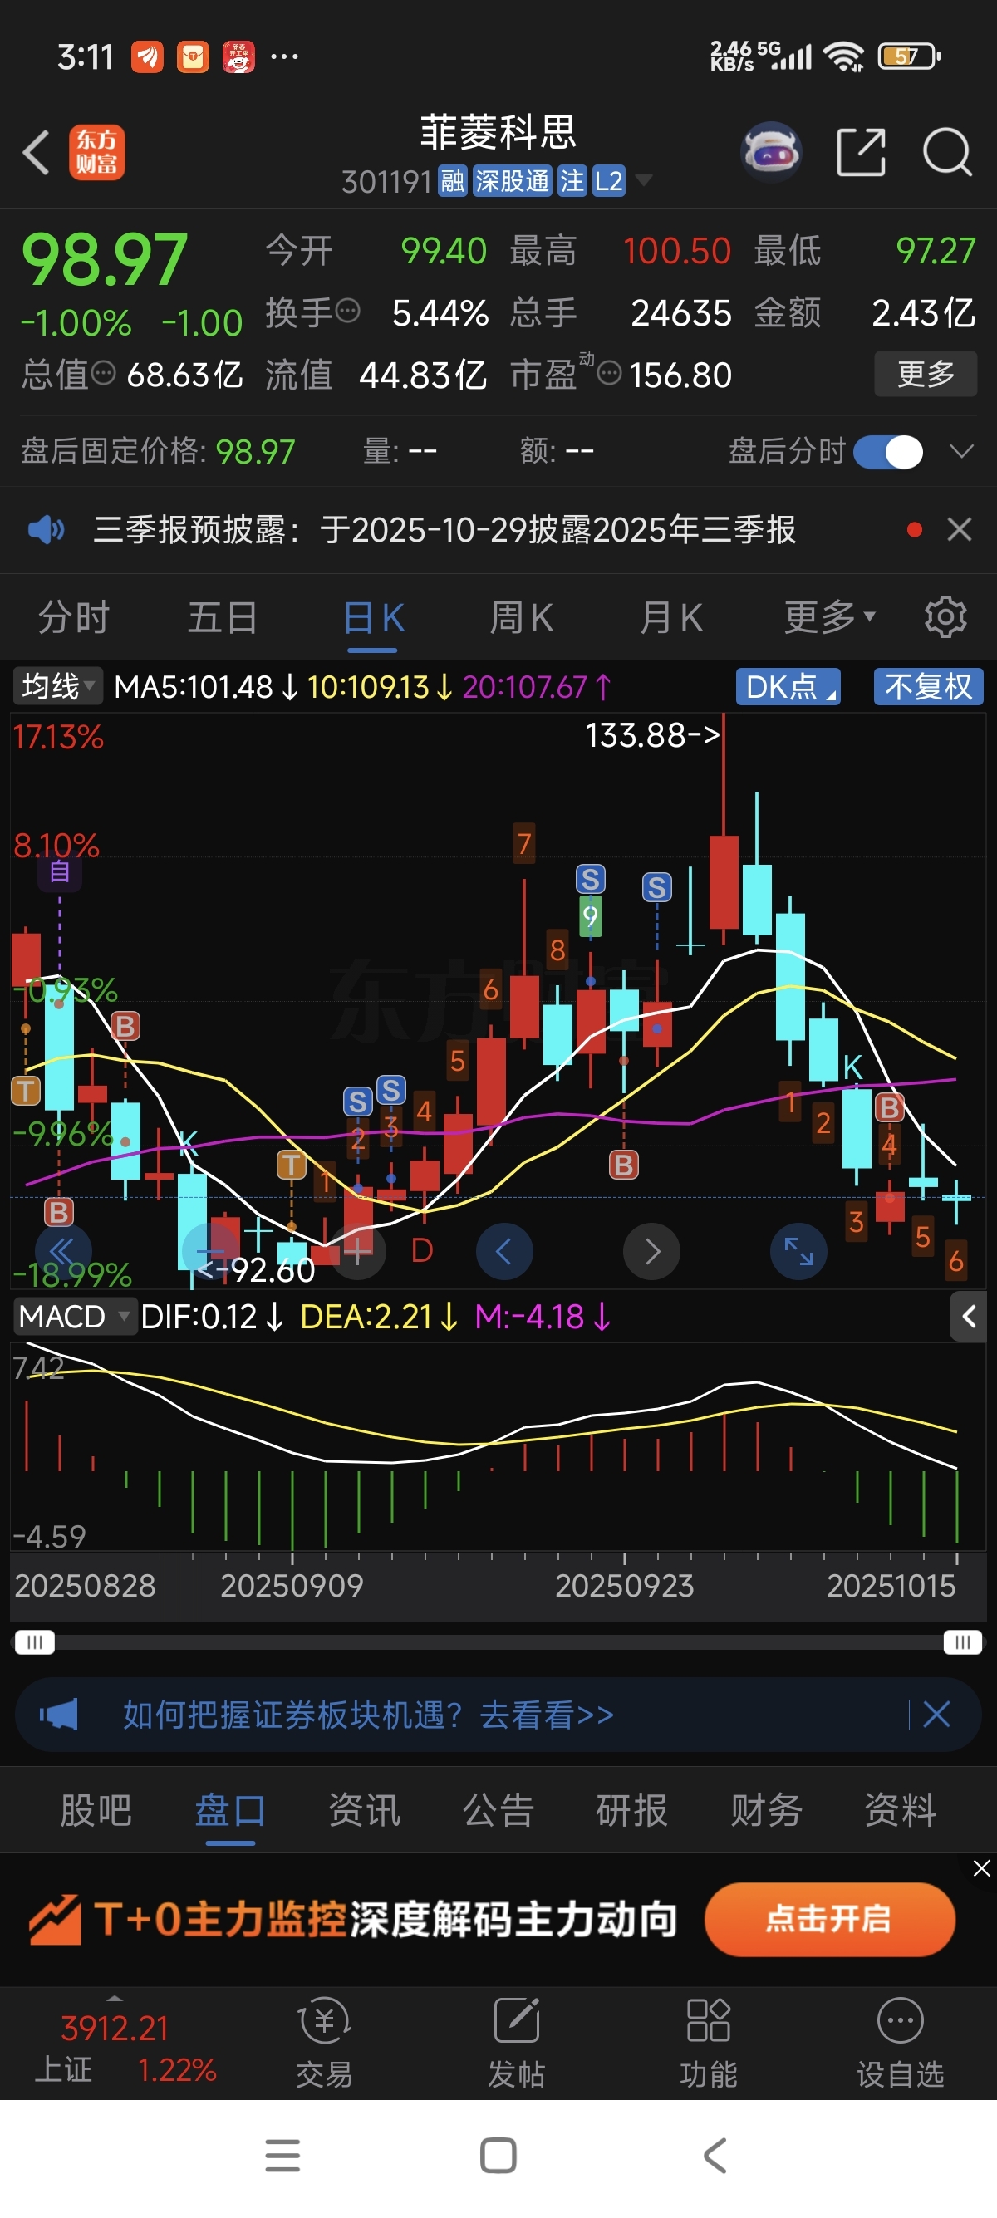
Task: Zoom out chart with minus button
Action: click(210, 1250)
